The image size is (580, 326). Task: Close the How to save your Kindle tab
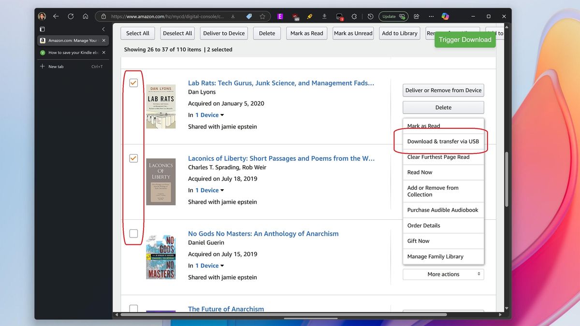pyautogui.click(x=104, y=53)
